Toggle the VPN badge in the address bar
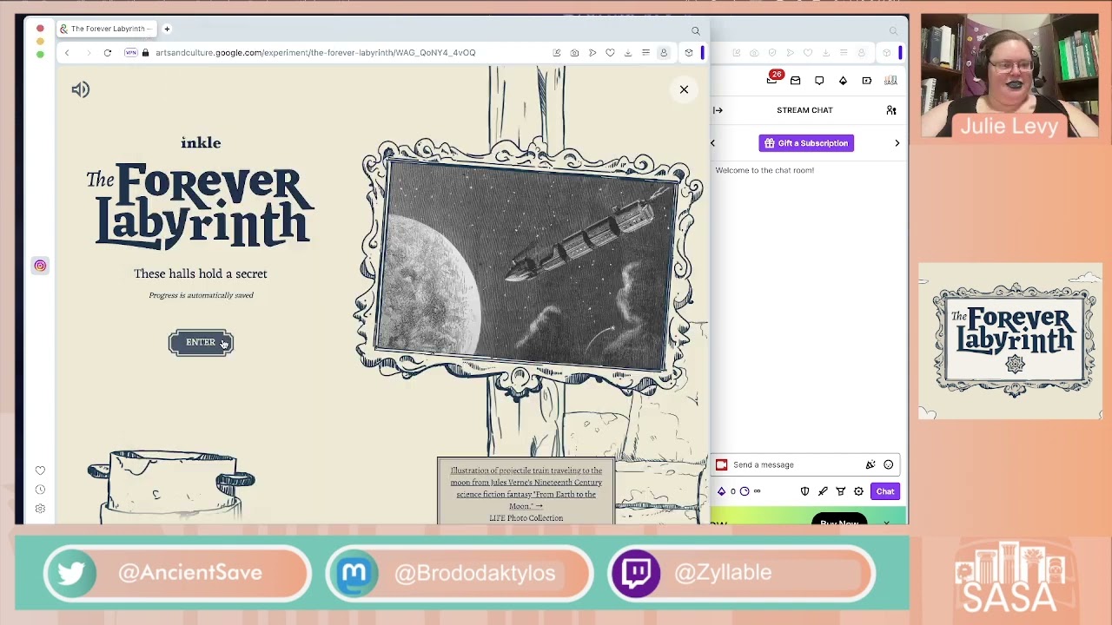1112x625 pixels. tap(131, 53)
